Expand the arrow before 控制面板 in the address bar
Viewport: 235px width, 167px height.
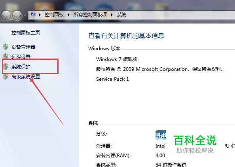40,15
